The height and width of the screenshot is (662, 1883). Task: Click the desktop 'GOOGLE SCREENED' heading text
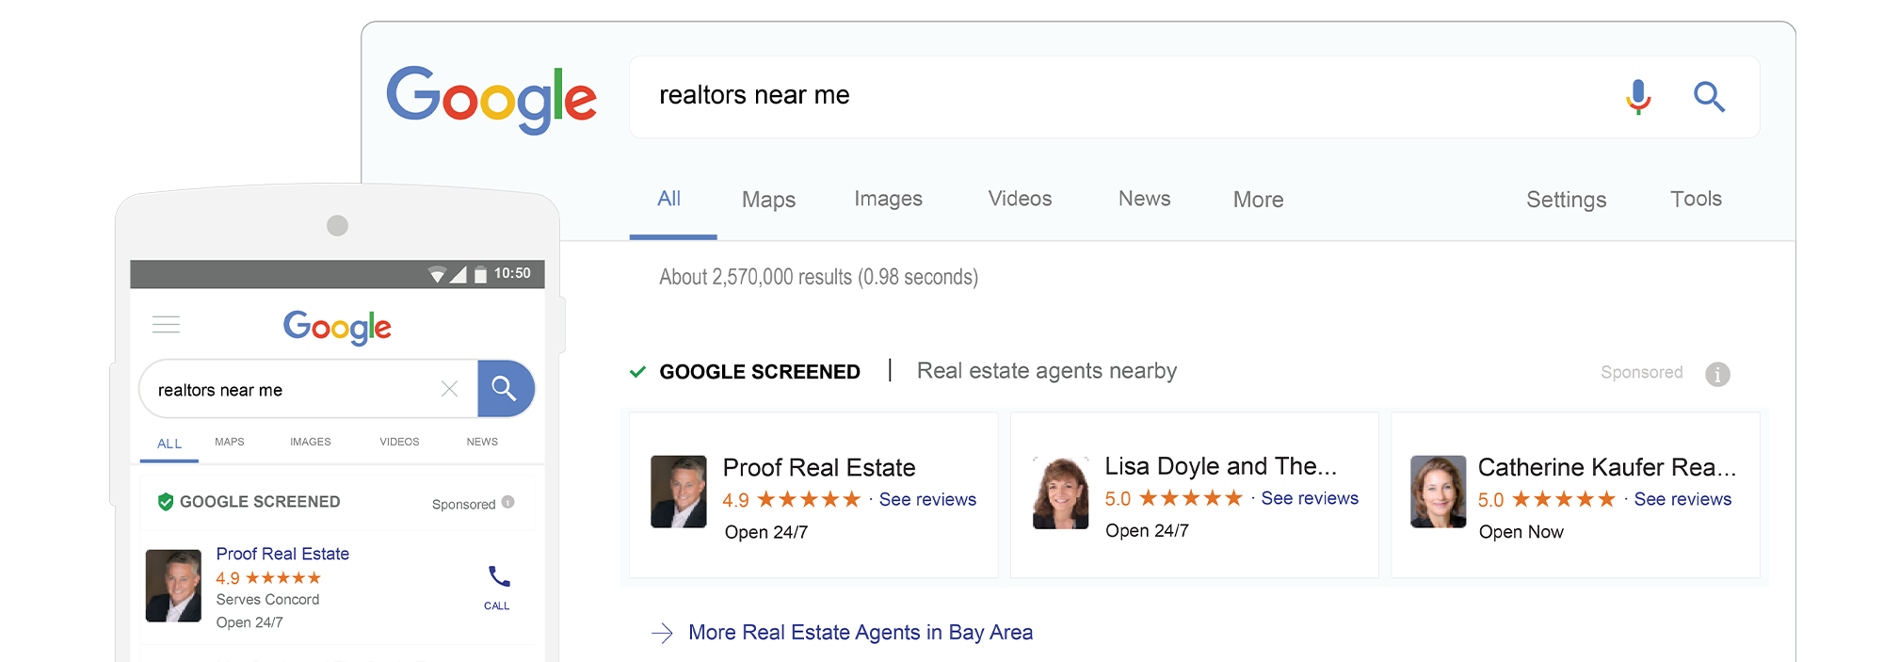point(760,372)
